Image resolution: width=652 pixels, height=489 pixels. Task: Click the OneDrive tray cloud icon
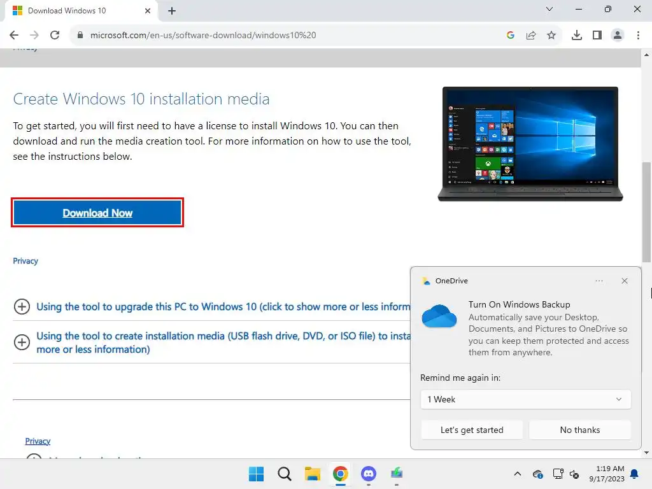[537, 474]
